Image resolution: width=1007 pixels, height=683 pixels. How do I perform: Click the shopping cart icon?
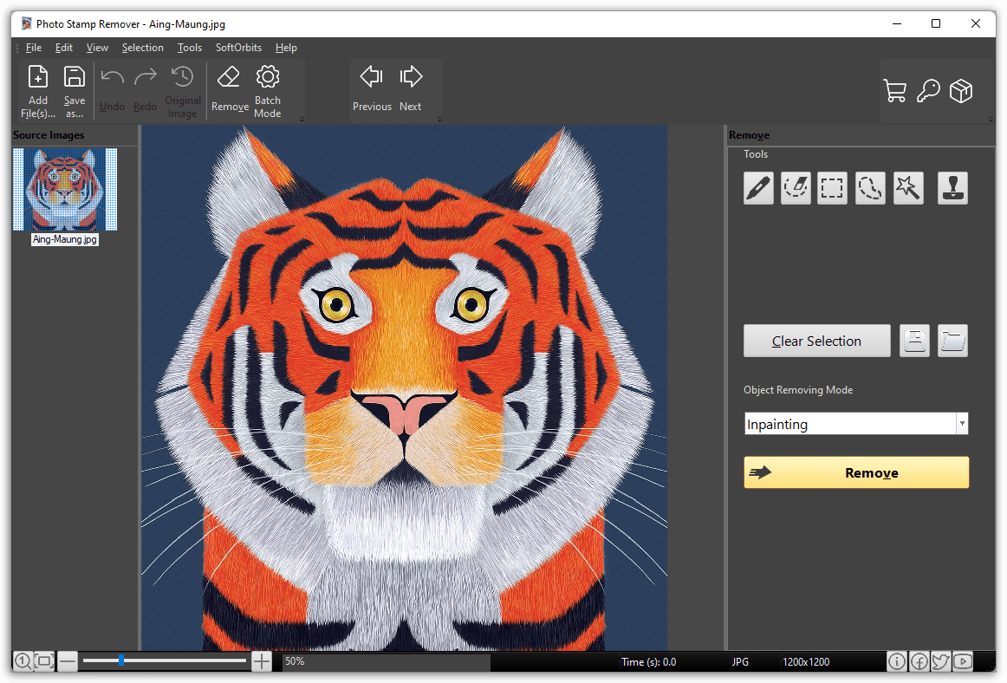click(894, 91)
